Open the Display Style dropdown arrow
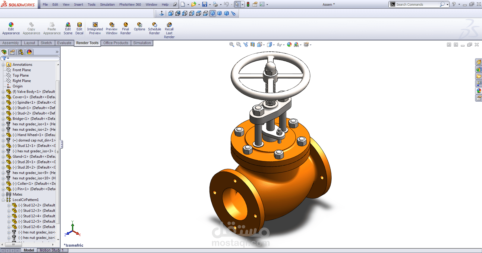Image resolution: width=482 pixels, height=253 pixels. click(274, 45)
